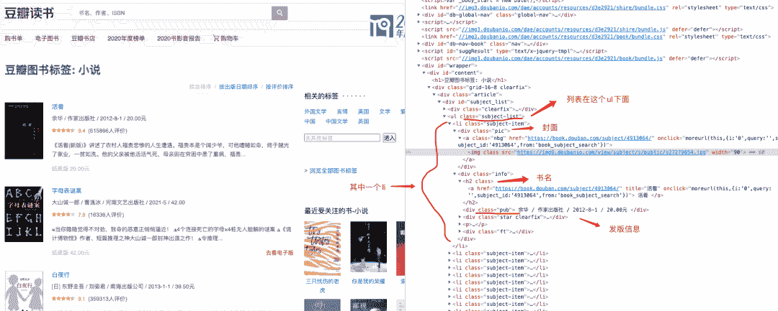Open the 电子图书 nav tab
The image size is (778, 311).
48,38
